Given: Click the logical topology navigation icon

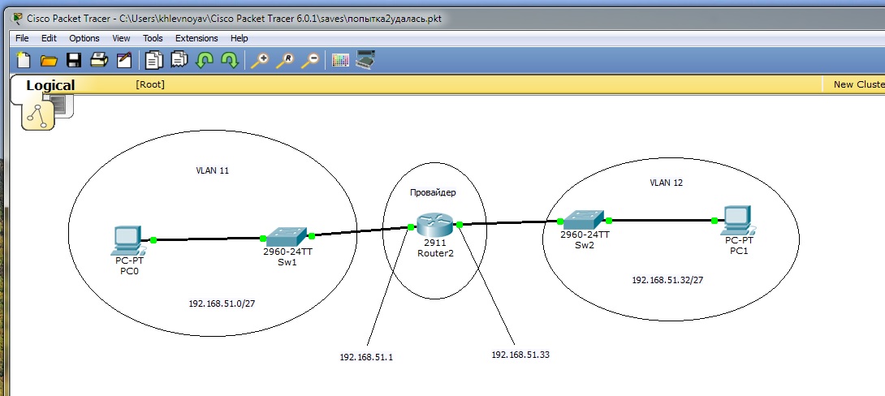Looking at the screenshot, I should tap(38, 115).
